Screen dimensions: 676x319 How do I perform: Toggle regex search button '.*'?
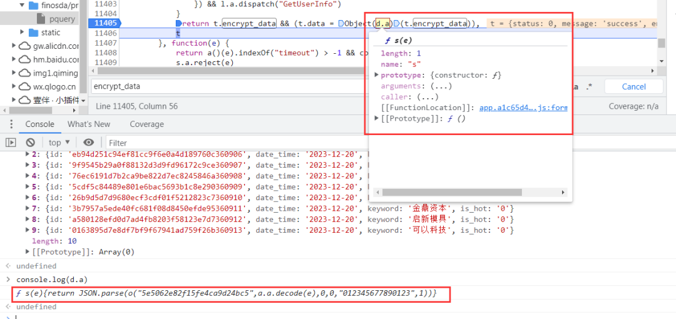(x=589, y=86)
